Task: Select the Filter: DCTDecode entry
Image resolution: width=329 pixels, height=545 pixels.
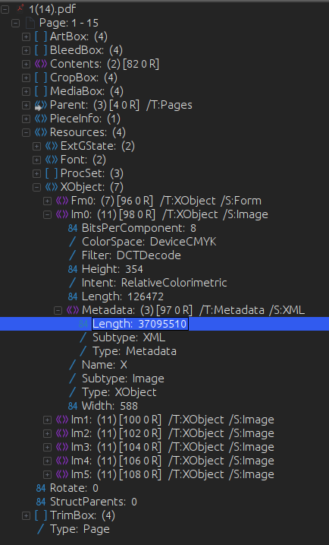Action: 131,255
